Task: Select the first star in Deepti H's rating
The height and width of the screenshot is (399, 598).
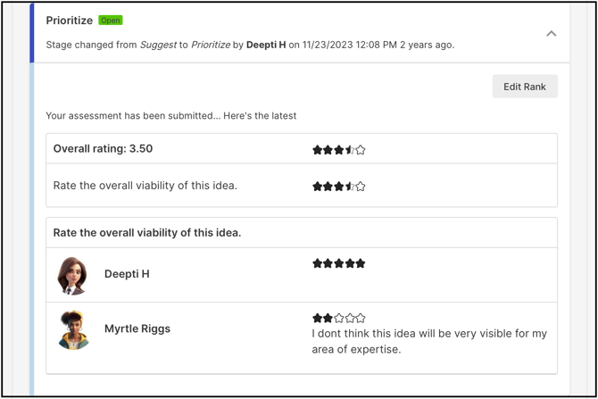Action: click(x=317, y=263)
